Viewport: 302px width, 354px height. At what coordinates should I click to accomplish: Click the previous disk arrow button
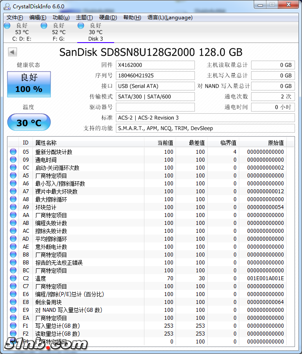point(12,52)
